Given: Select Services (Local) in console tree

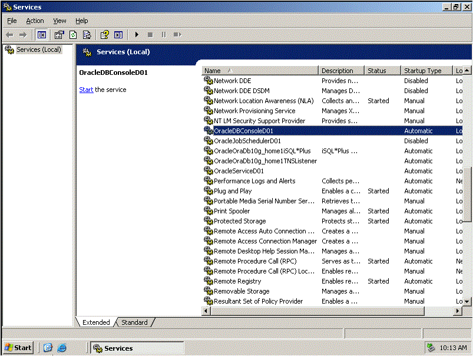Looking at the screenshot, I should pos(38,50).
